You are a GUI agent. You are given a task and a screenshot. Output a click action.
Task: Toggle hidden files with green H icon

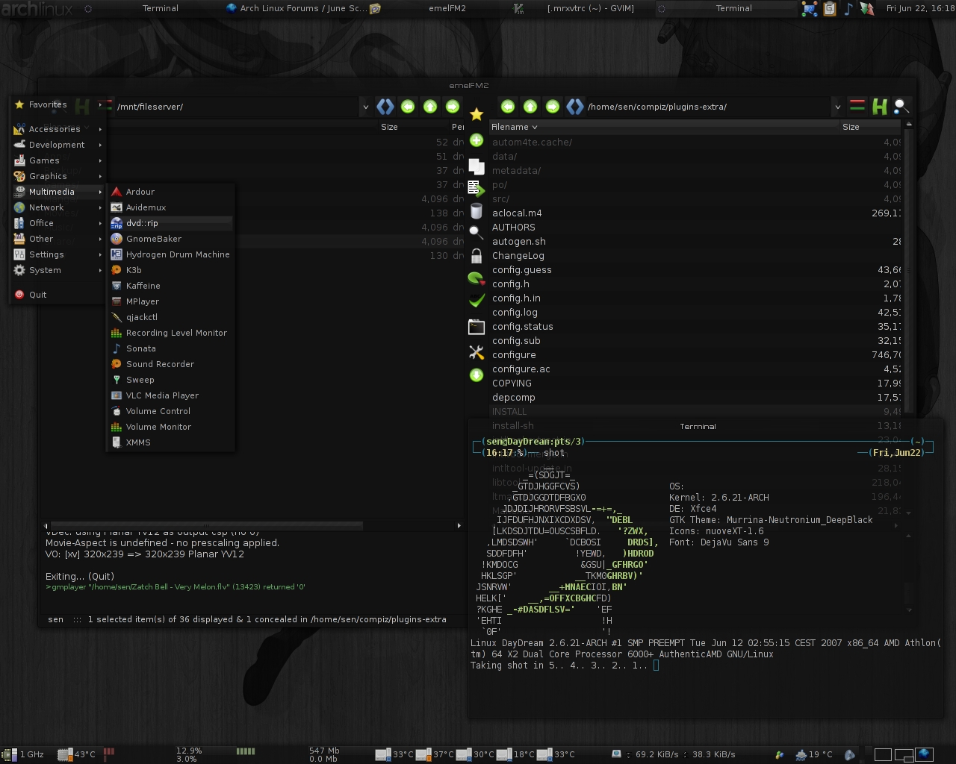(880, 107)
